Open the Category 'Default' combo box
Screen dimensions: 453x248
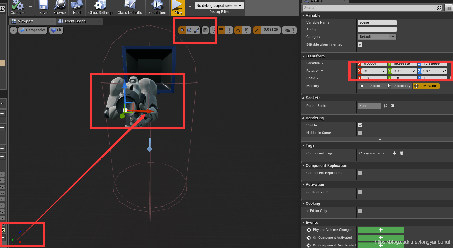tap(377, 37)
